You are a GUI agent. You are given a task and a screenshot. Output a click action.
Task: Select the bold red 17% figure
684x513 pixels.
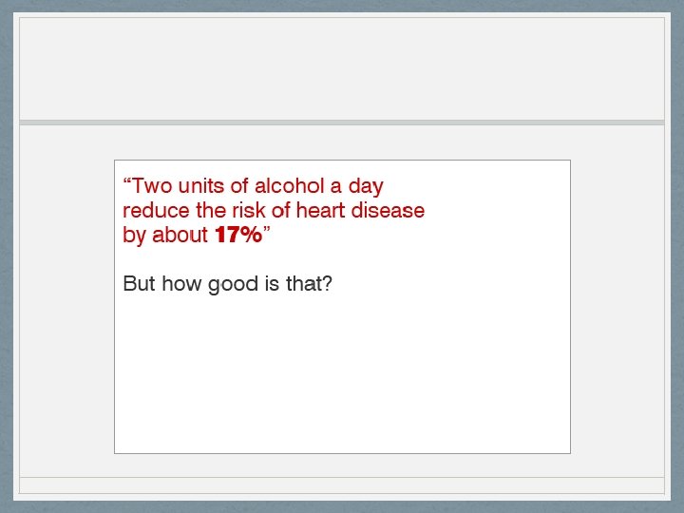238,235
